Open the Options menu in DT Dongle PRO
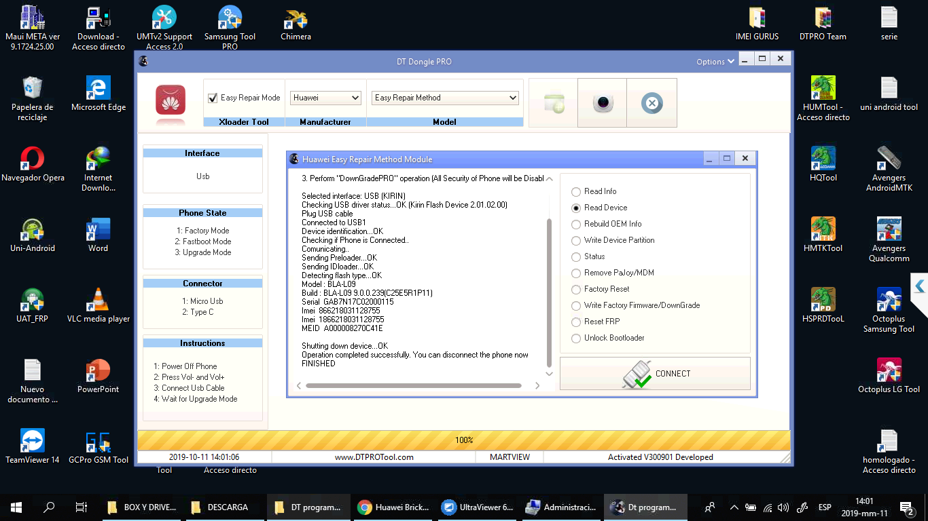 click(x=715, y=61)
